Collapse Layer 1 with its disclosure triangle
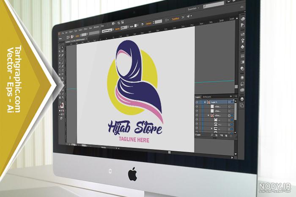296x197 pixels. [205, 102]
